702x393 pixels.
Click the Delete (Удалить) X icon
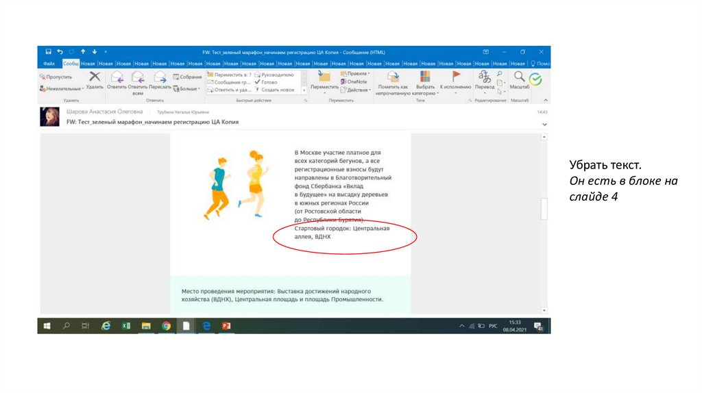click(x=95, y=77)
